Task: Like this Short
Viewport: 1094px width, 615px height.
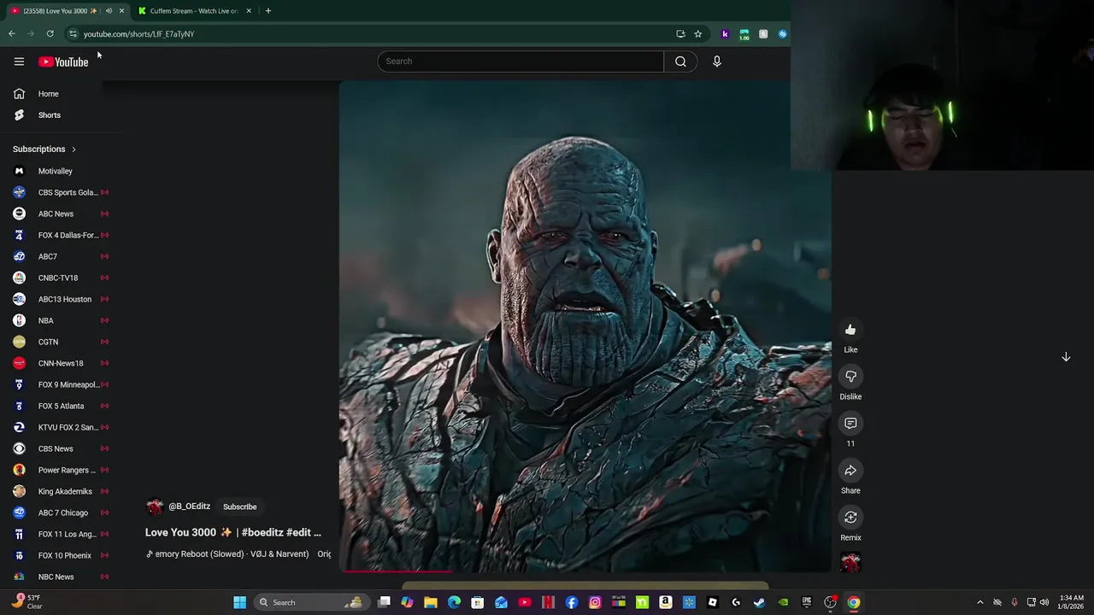Action: pos(850,330)
